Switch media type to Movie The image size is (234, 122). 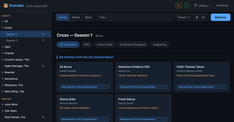point(76,17)
